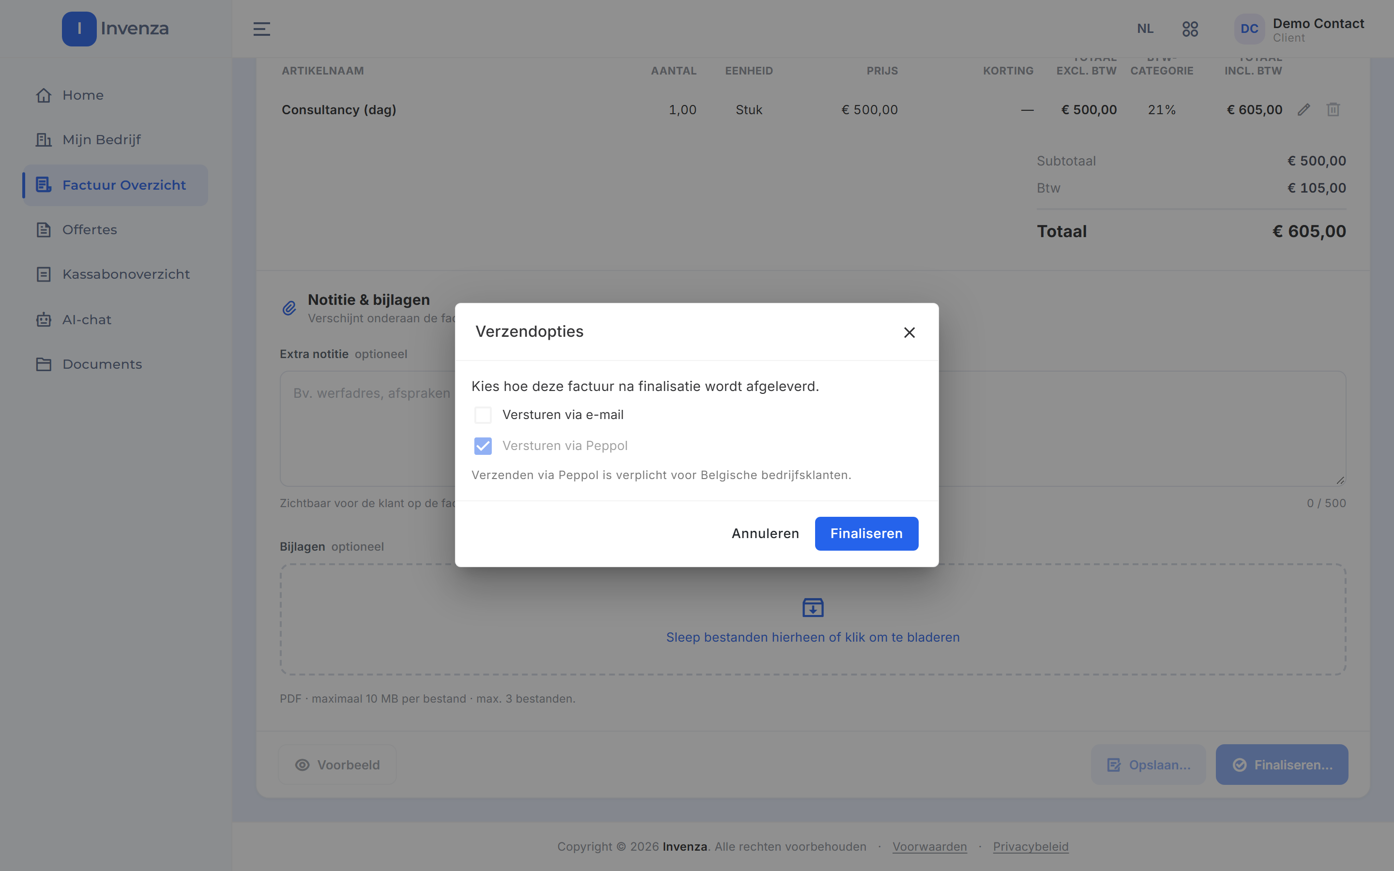
Task: Click the file upload archive icon
Action: [x=813, y=607]
